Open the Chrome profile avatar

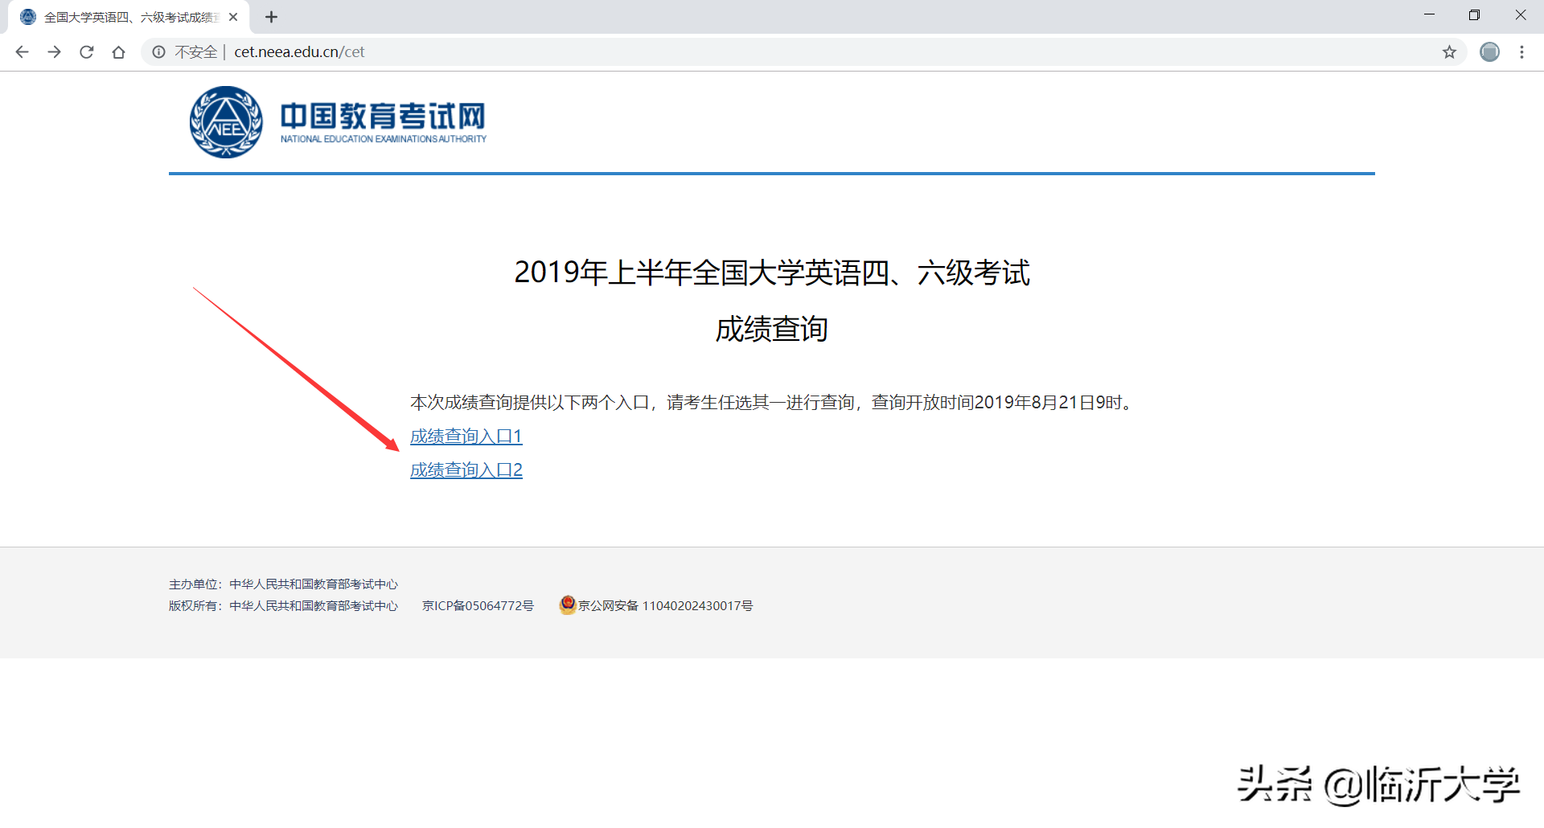[1489, 51]
